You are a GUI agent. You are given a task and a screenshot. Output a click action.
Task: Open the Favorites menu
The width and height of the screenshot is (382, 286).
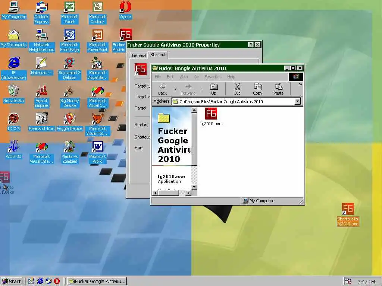(x=213, y=77)
